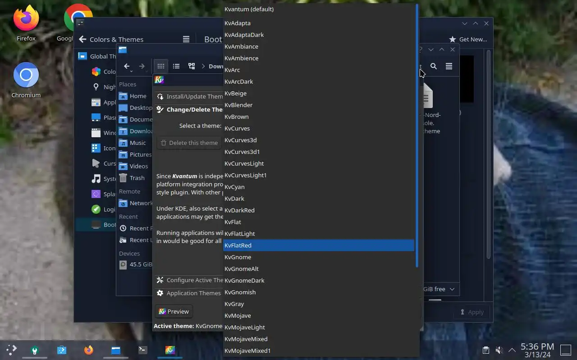The image size is (577, 360).
Task: Open hamburger menu in System Settings sidebar
Action: (186, 39)
